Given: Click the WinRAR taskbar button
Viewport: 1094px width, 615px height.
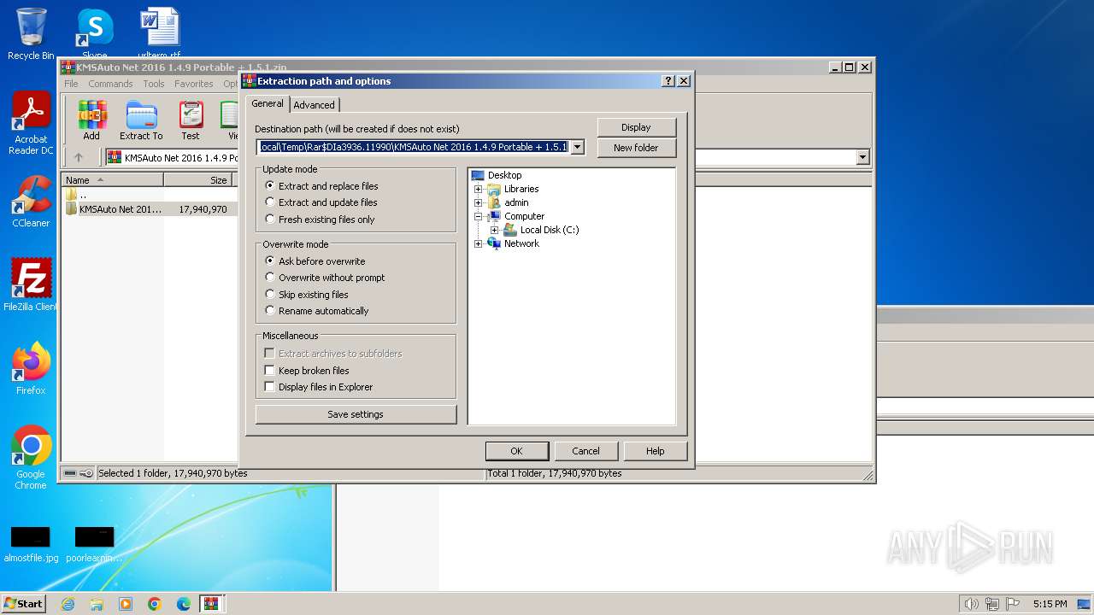Looking at the screenshot, I should click(212, 604).
